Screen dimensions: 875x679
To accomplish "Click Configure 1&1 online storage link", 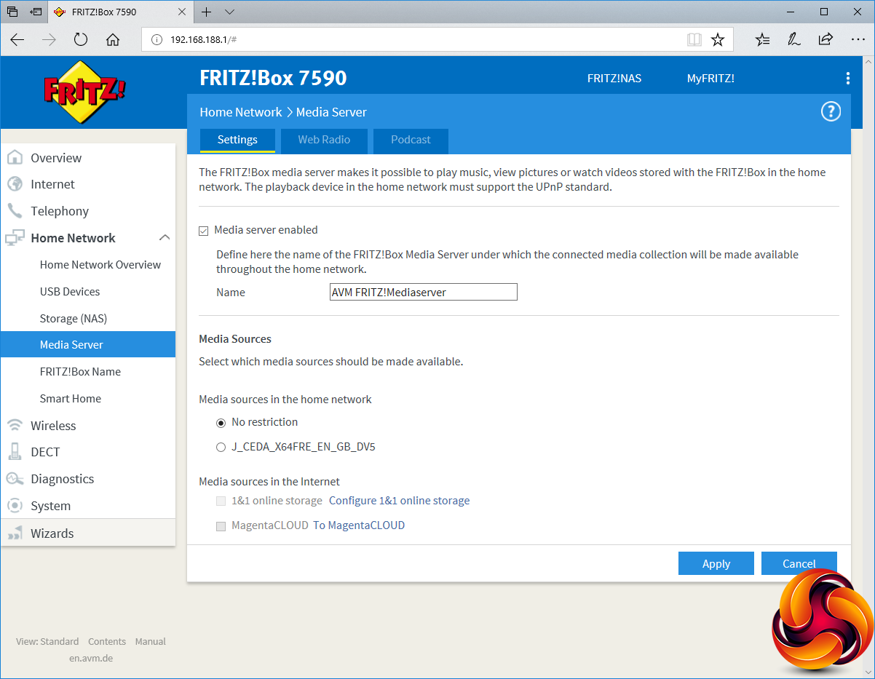I will (x=400, y=501).
